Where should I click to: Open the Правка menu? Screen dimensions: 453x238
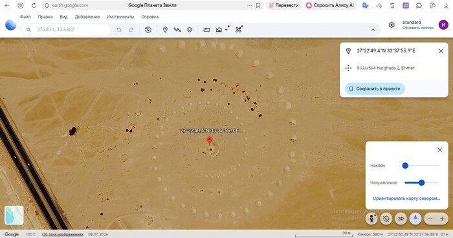click(45, 17)
